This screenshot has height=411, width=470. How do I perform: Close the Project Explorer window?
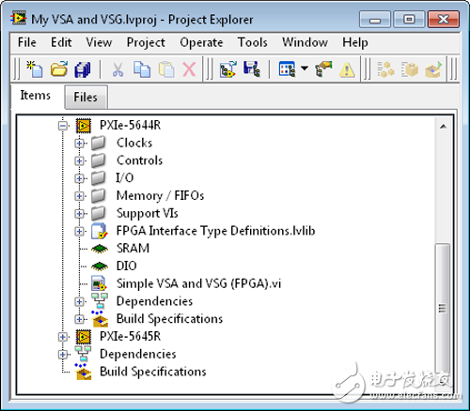444,20
